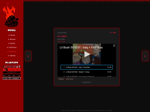
Task: Open the Games page
Action: click(12, 56)
